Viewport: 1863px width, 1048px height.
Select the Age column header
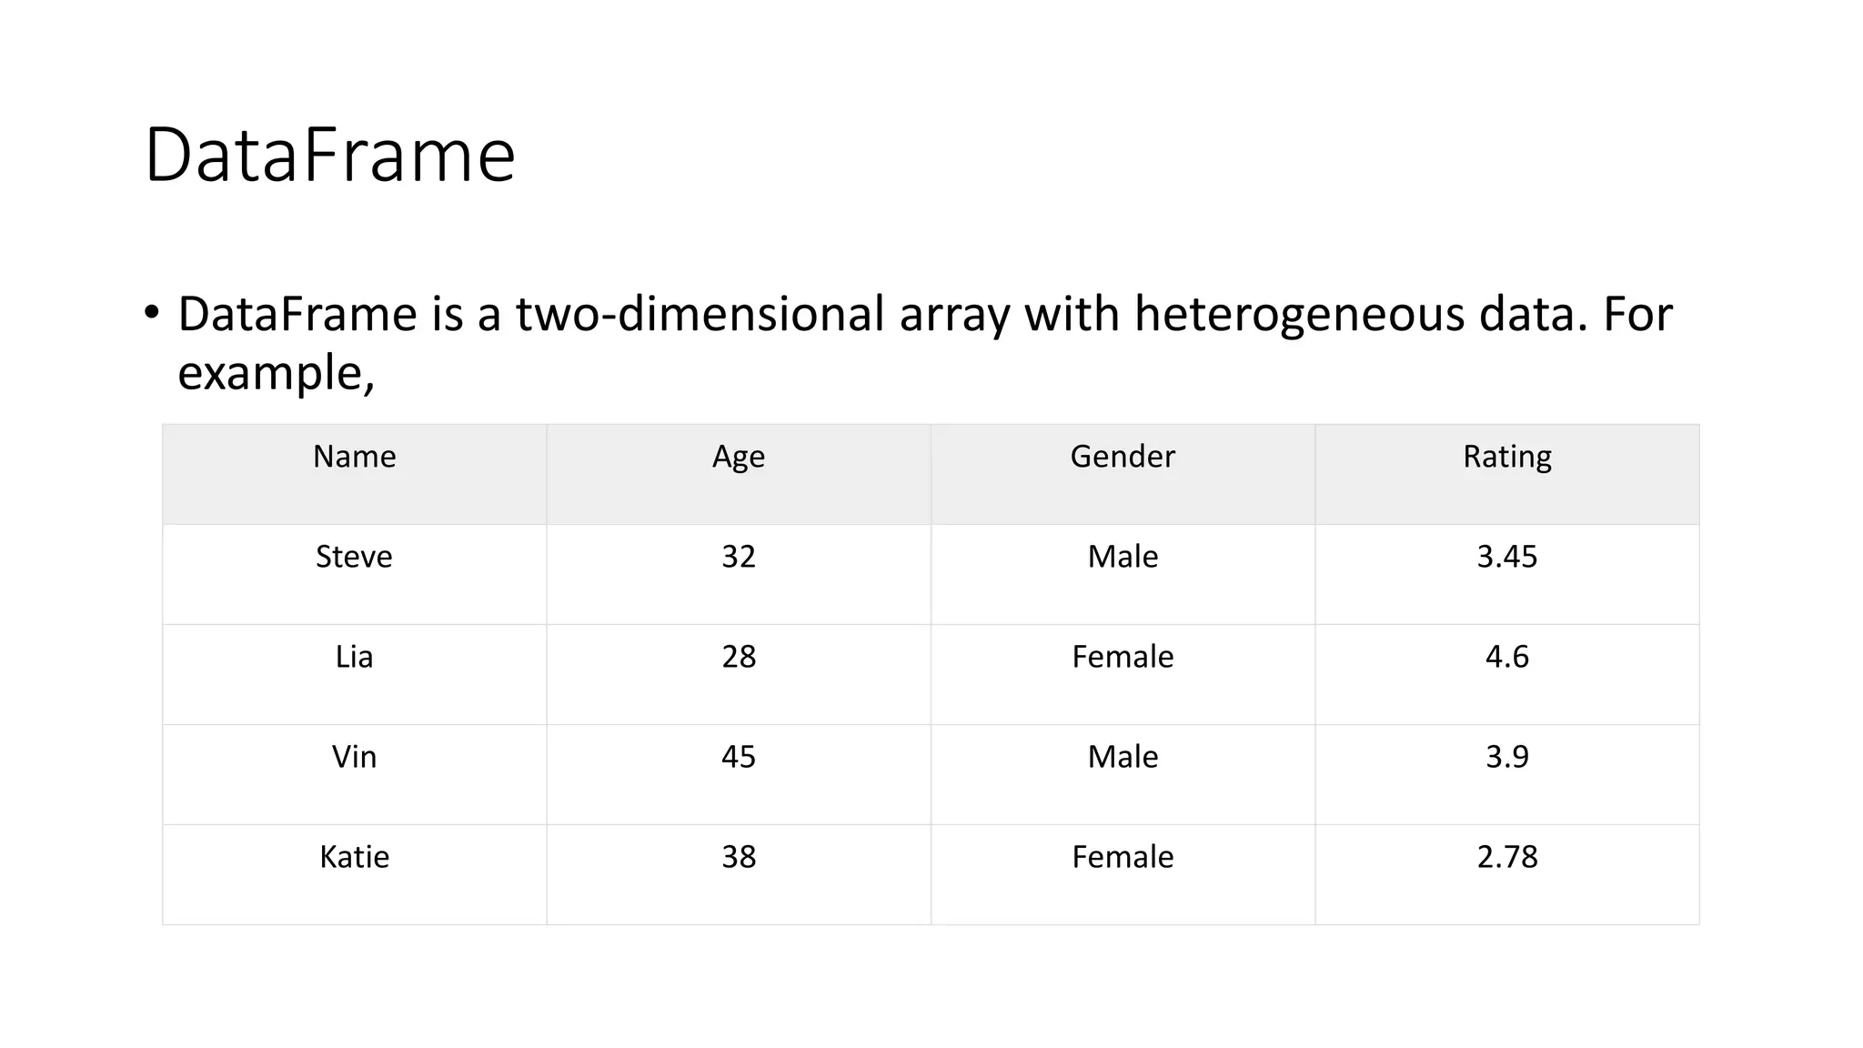pos(738,457)
